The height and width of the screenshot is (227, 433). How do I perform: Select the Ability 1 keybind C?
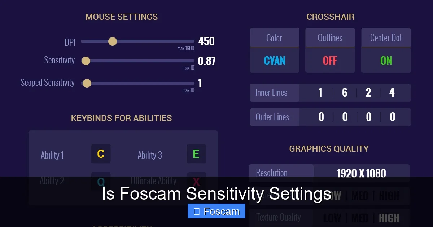pyautogui.click(x=101, y=154)
